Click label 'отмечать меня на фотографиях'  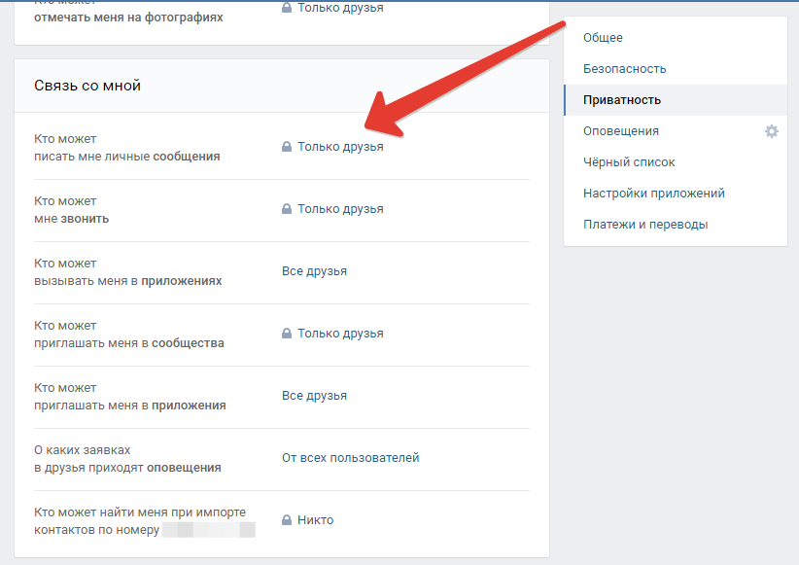point(128,18)
